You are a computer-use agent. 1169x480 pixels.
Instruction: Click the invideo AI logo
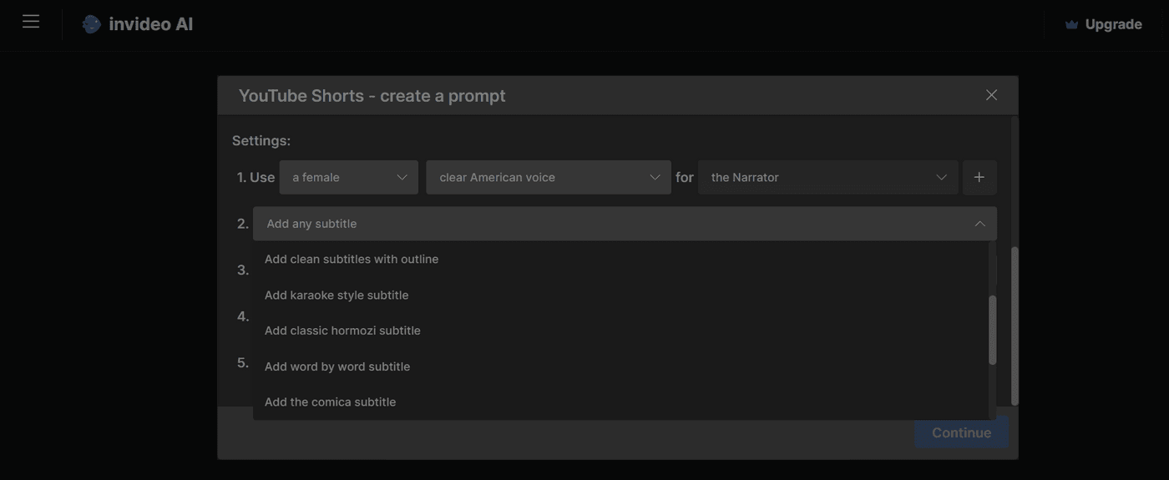click(138, 24)
